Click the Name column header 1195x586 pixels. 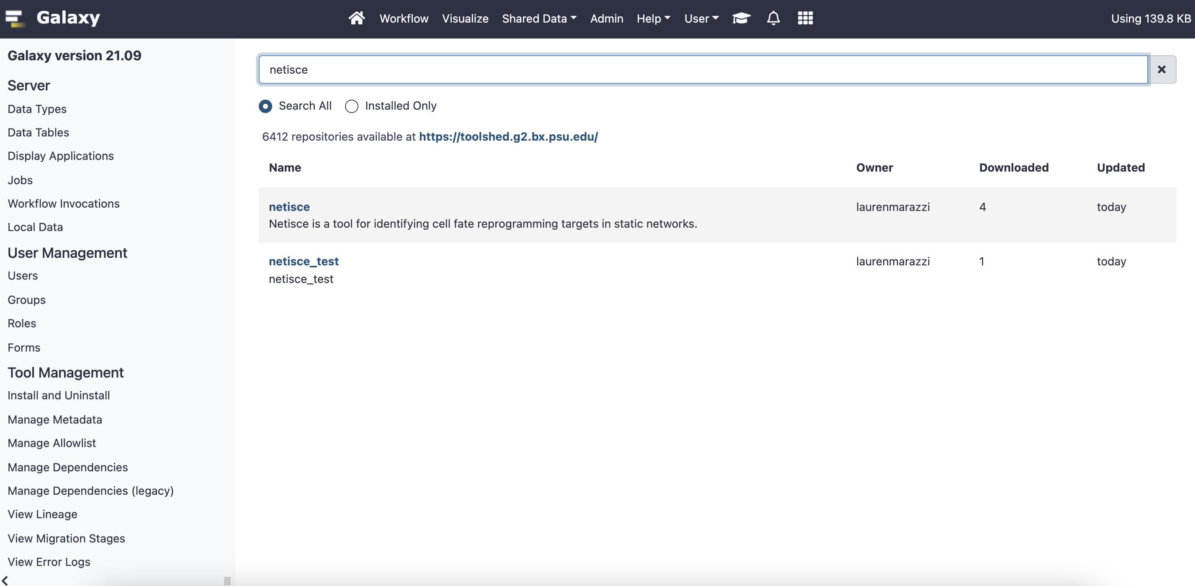285,168
